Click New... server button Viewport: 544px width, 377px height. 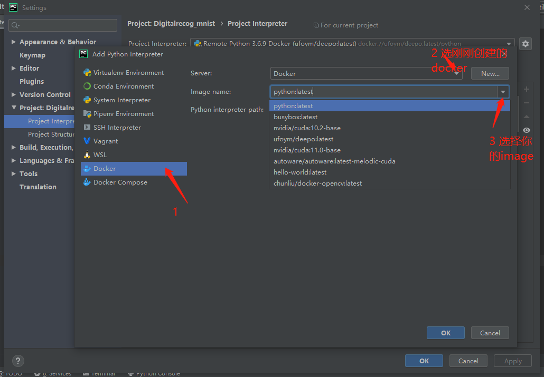tap(490, 73)
